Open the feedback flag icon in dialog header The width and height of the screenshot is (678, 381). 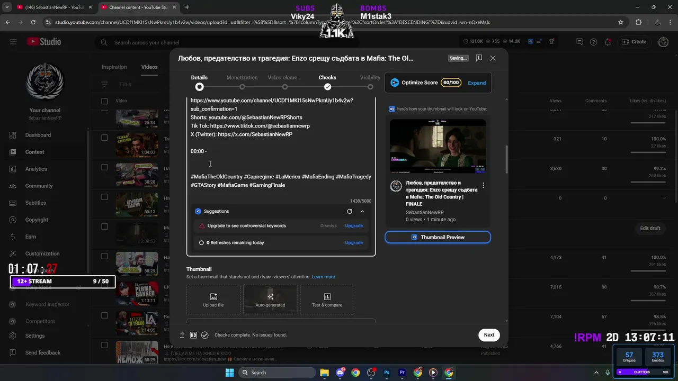coord(478,58)
